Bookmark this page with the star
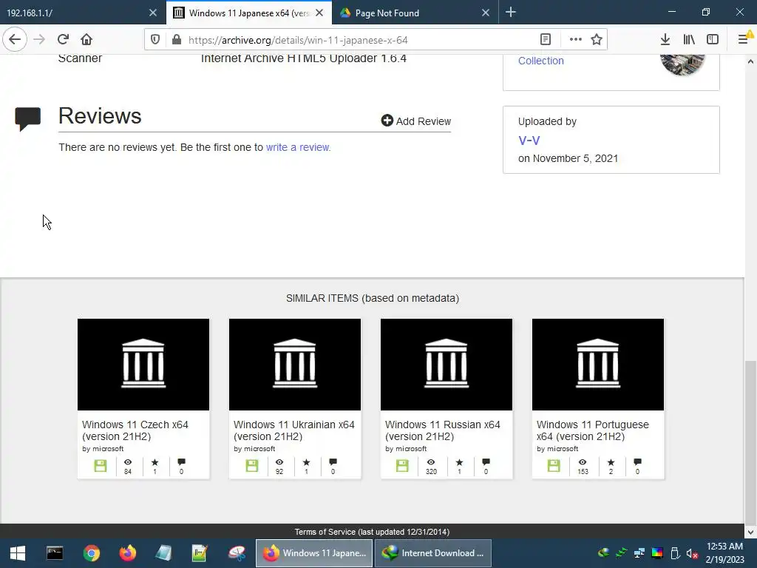The image size is (757, 568). tap(597, 40)
